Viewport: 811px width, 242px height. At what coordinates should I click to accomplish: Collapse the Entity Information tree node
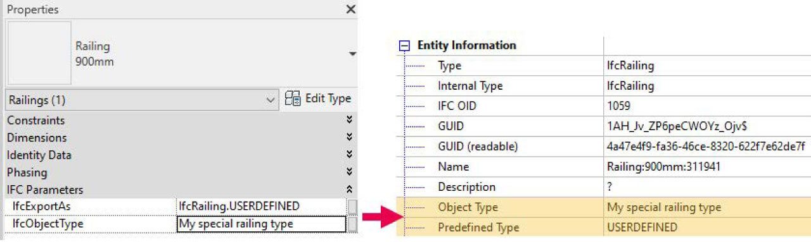(x=404, y=45)
